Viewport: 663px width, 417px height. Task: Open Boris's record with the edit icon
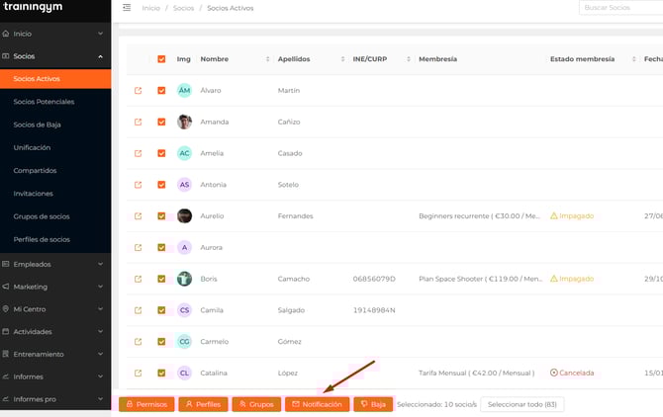(138, 279)
